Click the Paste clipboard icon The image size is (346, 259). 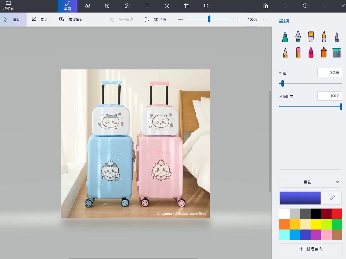click(266, 6)
